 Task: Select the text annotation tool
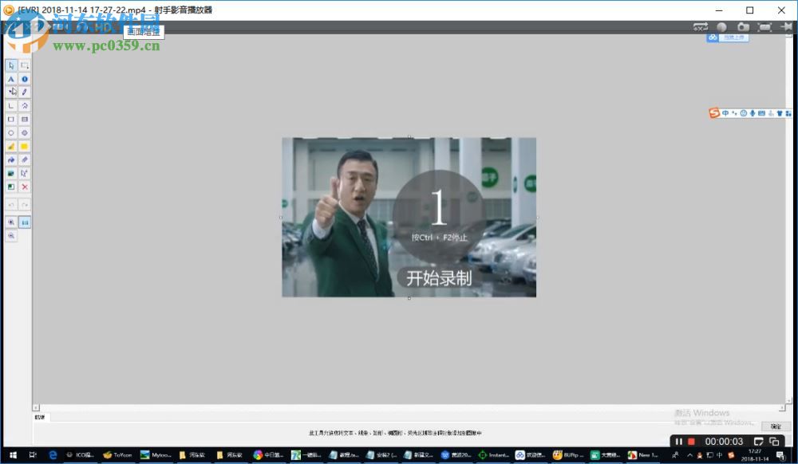11,79
